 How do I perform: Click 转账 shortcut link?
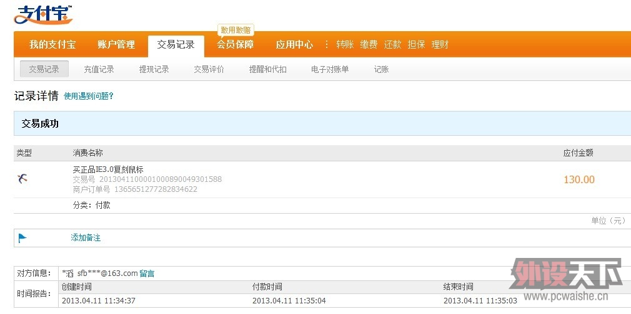tap(345, 44)
